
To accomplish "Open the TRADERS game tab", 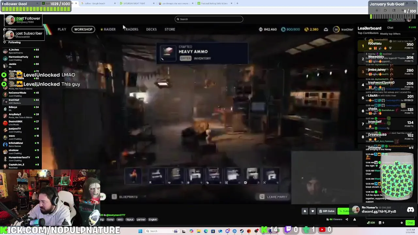I will pos(131,29).
